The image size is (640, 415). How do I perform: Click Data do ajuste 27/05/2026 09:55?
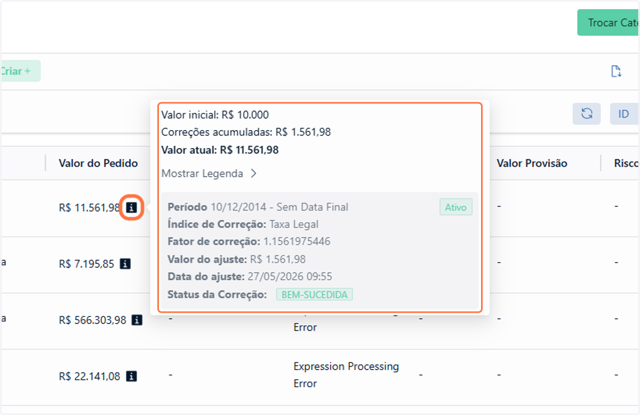click(250, 276)
